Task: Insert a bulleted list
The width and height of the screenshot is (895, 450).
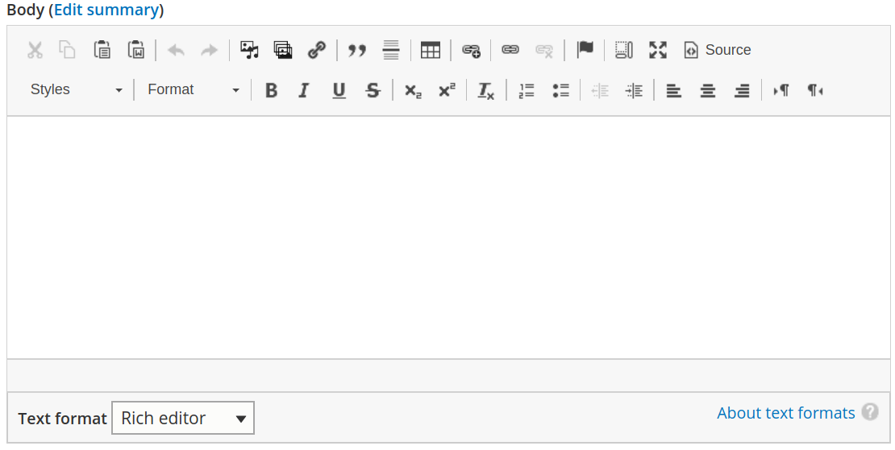Action: click(x=561, y=90)
